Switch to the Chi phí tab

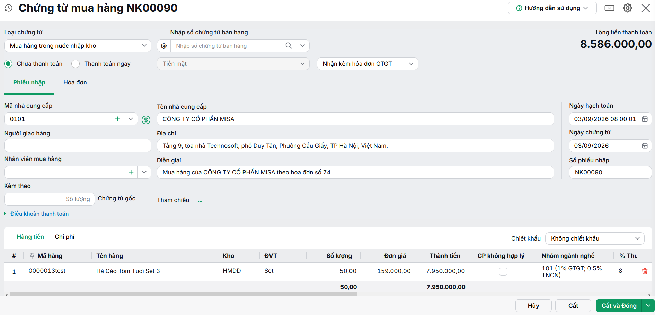pos(65,237)
